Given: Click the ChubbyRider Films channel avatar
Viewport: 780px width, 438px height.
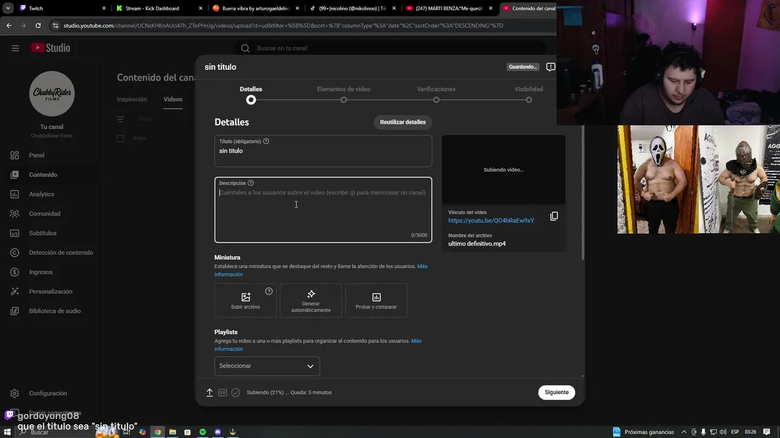Looking at the screenshot, I should [52, 94].
